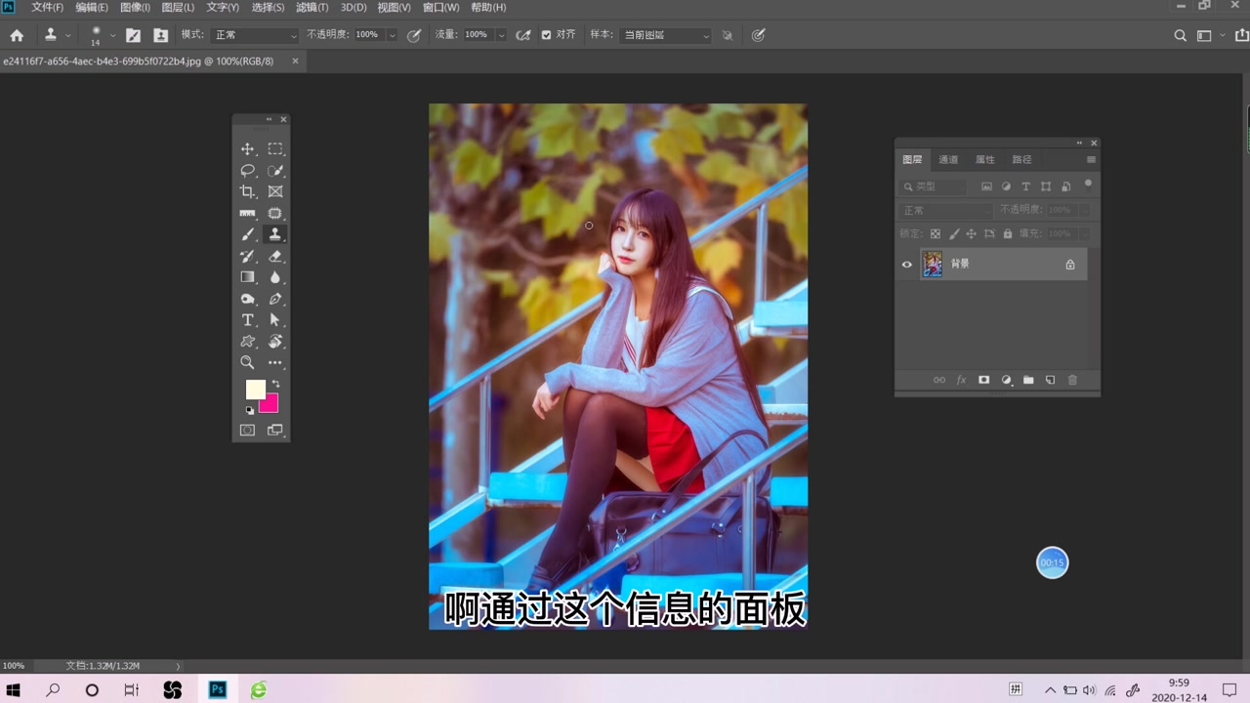This screenshot has height=703, width=1250.
Task: Create a new group folder button
Action: coord(1028,380)
